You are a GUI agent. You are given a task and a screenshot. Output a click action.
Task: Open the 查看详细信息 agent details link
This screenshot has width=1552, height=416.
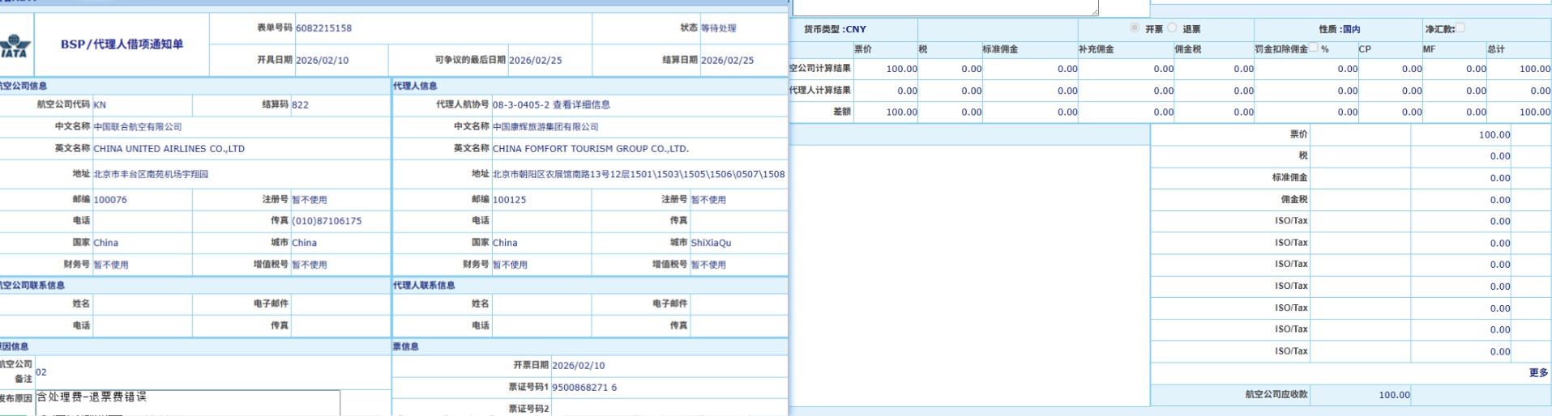pos(581,104)
